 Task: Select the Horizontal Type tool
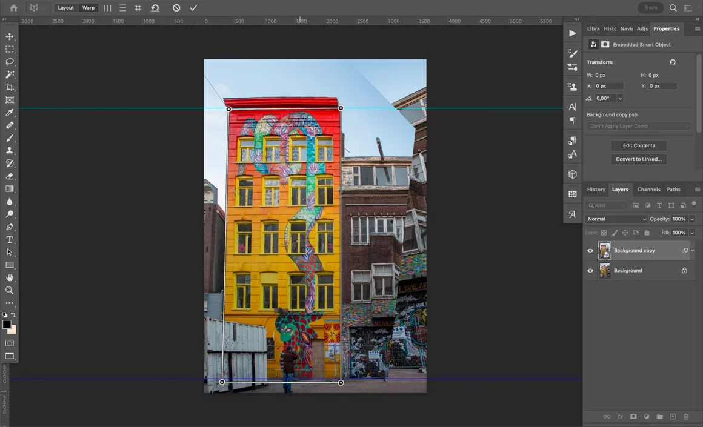(x=10, y=240)
